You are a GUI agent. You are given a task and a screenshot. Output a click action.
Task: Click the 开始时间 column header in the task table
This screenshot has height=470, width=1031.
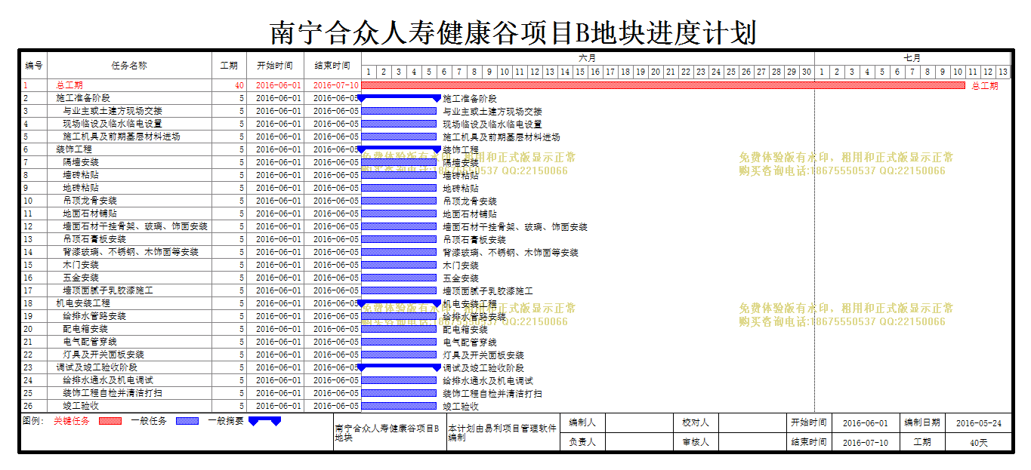275,66
